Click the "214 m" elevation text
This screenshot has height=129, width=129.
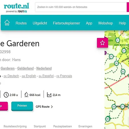(x=56, y=95)
